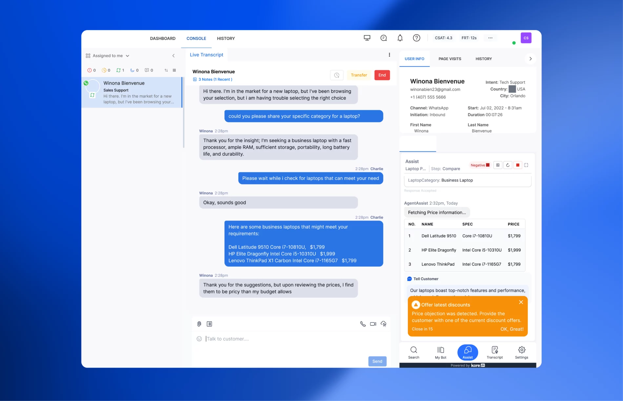
Task: Open the HISTORY top navigation tab
Action: click(226, 38)
